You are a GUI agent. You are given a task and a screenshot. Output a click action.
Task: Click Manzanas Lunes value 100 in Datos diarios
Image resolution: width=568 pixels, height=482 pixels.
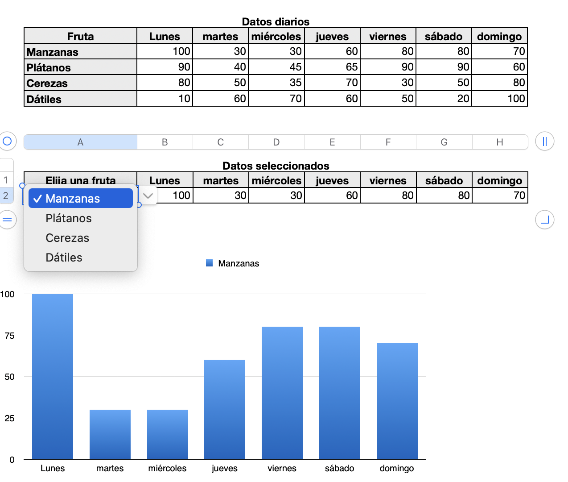(165, 51)
